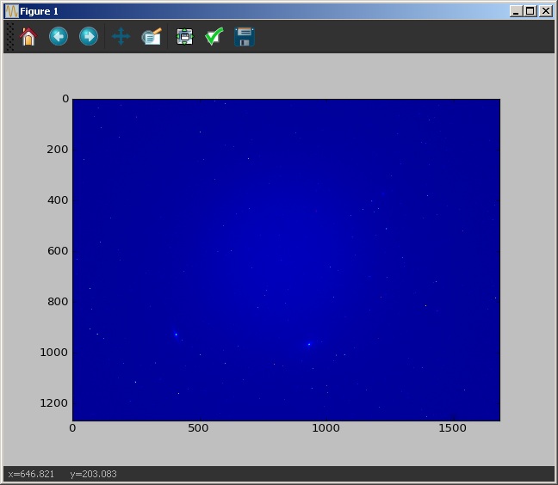This screenshot has width=558, height=485.
Task: Click the y-axis tick label 1200
Action: pyautogui.click(x=53, y=403)
